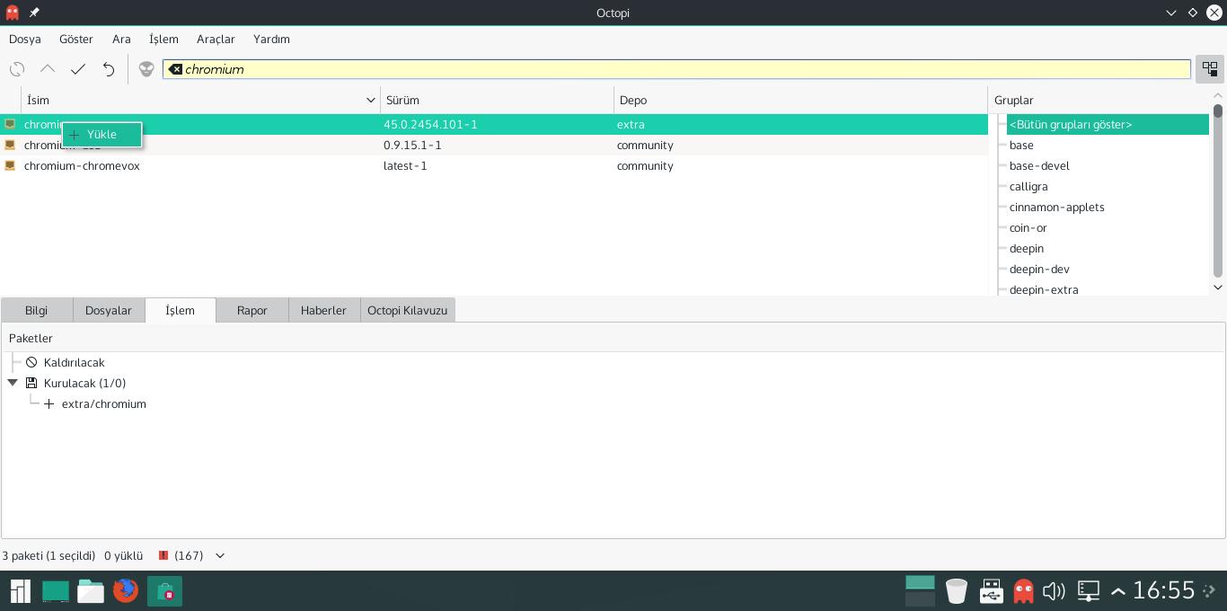This screenshot has height=611, width=1227.
Task: Open the Yardım menu
Action: (271, 39)
